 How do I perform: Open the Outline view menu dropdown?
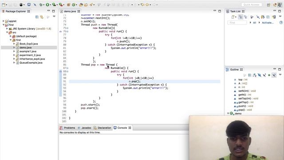[280, 75]
